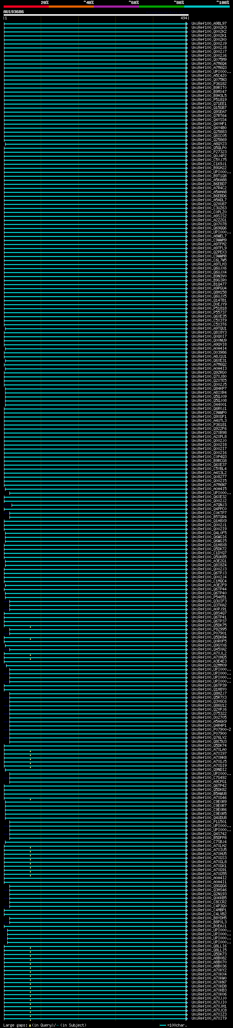Open hit UniRef100_Q08277
This screenshot has height=1028, width=233.
[x=209, y=477]
